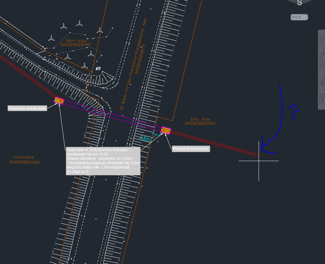Select the cyan 2.6m dimension text
Image resolution: width=325 pixels, height=264 pixels.
145,138
